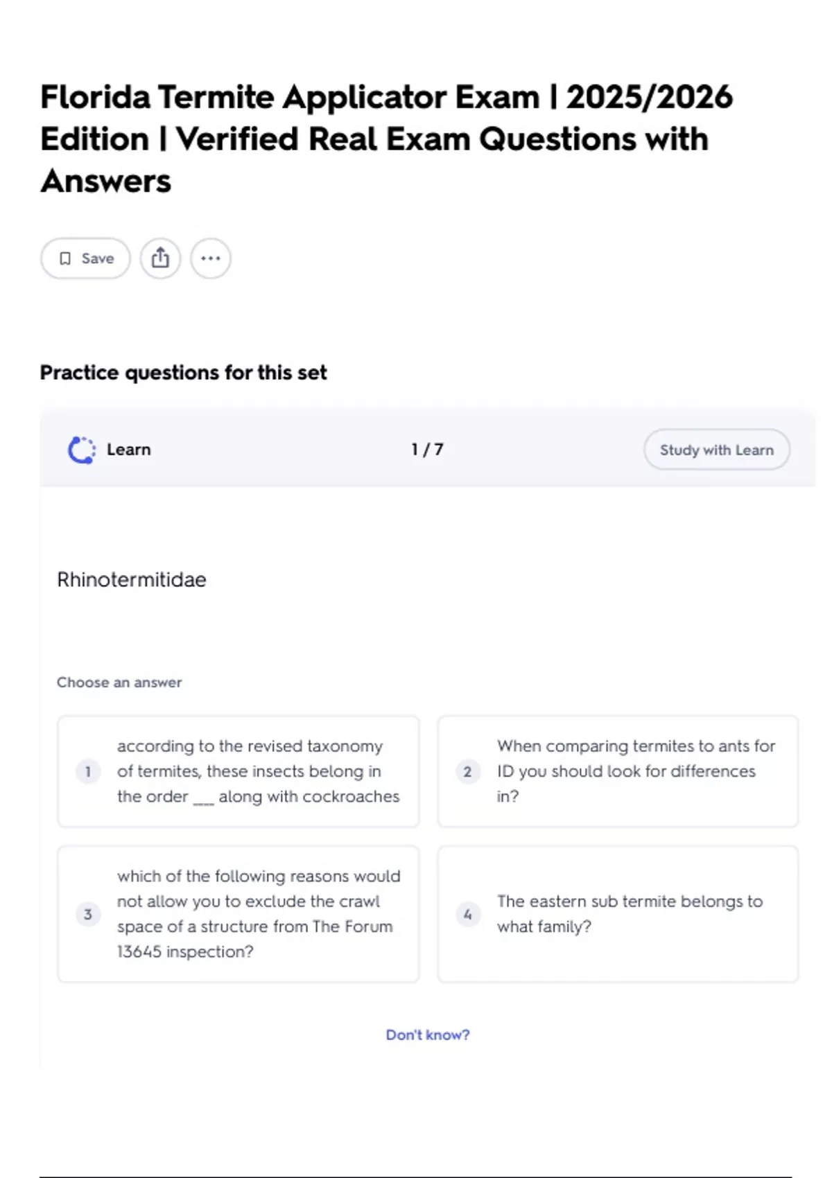This screenshot has width=832, height=1178.
Task: Click the number 3 badge
Action: [x=88, y=914]
